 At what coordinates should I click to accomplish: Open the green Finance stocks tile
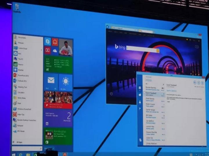(x=58, y=65)
